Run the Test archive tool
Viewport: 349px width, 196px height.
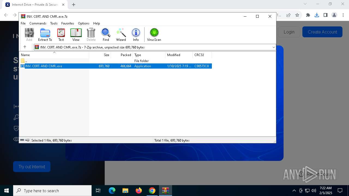(x=61, y=35)
